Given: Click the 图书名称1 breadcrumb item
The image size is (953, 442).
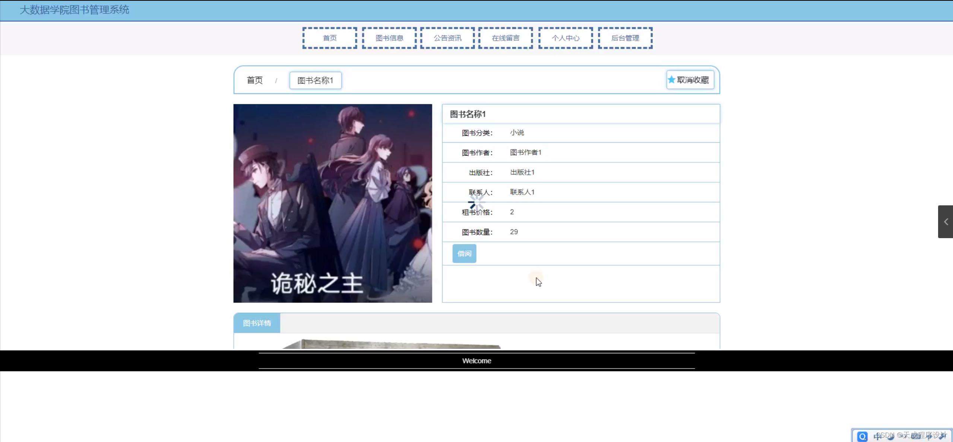Looking at the screenshot, I should (x=315, y=80).
